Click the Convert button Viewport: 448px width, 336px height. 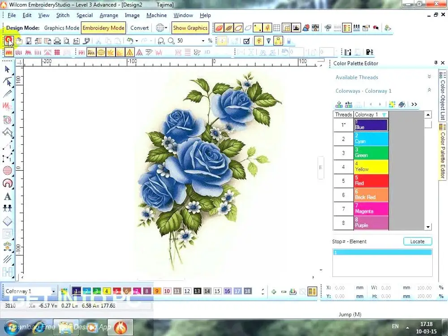pyautogui.click(x=139, y=28)
